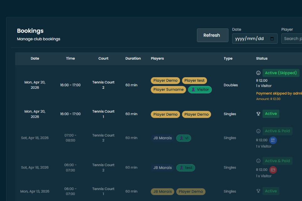
Task: Click the smiley icon beside Active (Skipped)
Action: [x=258, y=73]
